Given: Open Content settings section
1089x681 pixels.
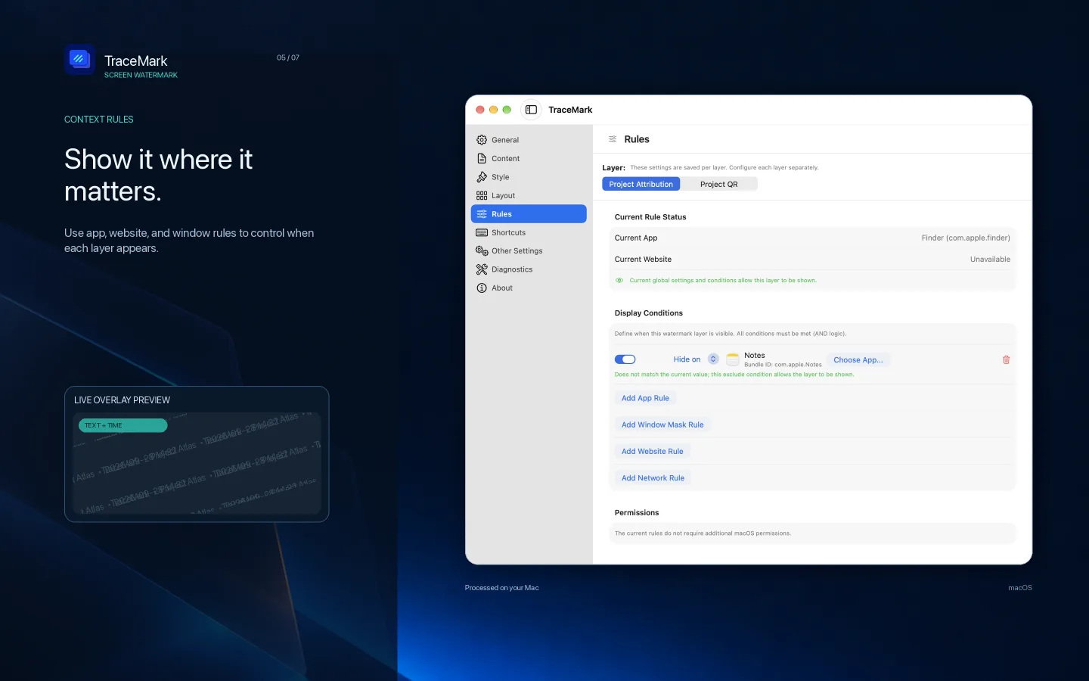Looking at the screenshot, I should tap(529, 158).
